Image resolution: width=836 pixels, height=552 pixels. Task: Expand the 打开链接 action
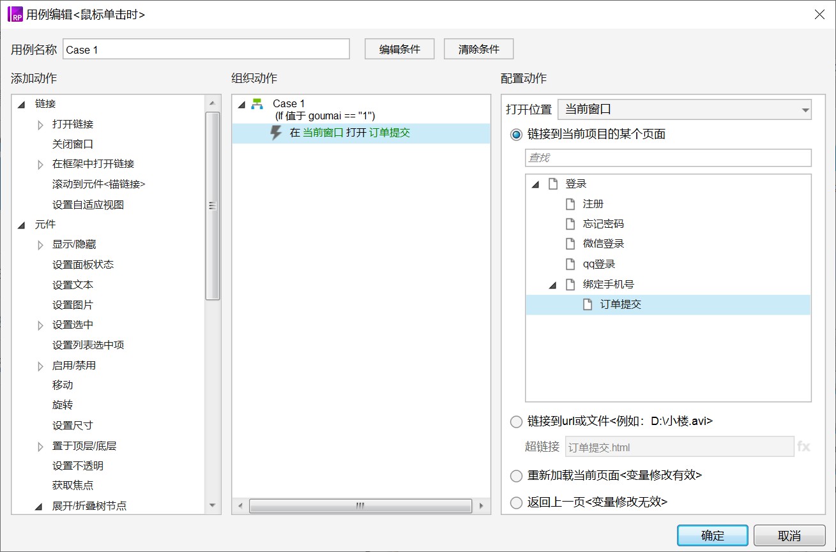40,124
